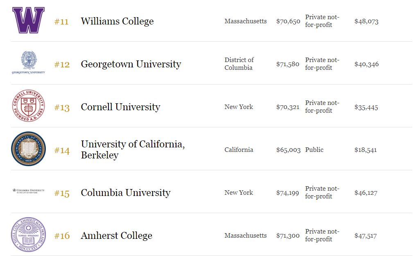Open the Cornell University link
This screenshot has height=256, width=413.
pyautogui.click(x=120, y=107)
